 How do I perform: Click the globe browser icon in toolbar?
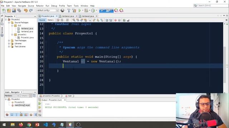coord(62,10)
